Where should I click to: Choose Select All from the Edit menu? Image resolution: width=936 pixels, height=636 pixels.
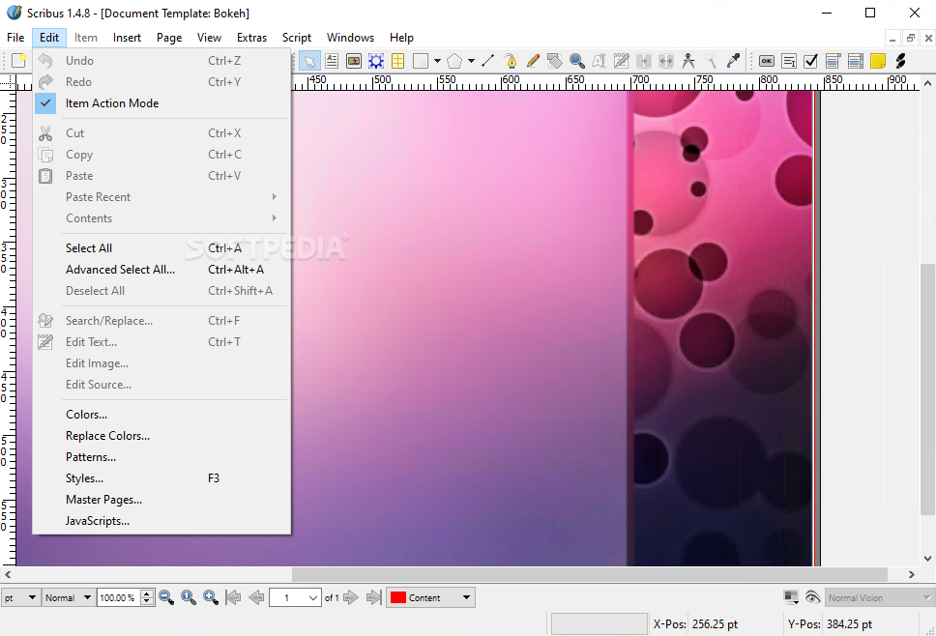(x=161, y=248)
